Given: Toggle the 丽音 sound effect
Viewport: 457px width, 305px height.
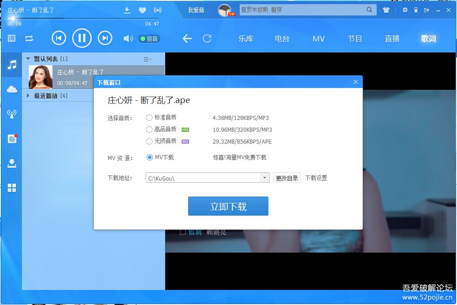Looking at the screenshot, I should coord(149,39).
